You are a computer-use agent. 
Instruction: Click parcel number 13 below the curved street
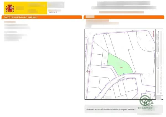click(110, 89)
